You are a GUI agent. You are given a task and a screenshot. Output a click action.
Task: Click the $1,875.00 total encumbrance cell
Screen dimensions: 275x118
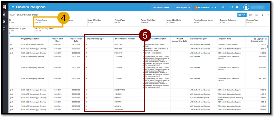262,57
